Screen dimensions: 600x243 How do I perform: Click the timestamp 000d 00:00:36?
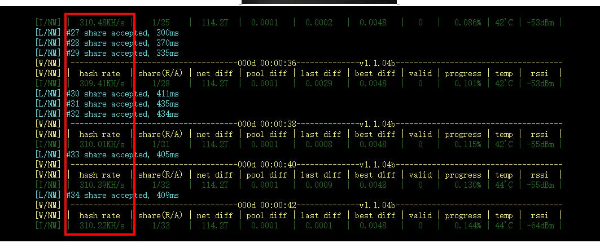click(x=267, y=63)
